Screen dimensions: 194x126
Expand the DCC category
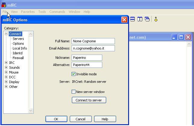pyautogui.click(x=6, y=77)
